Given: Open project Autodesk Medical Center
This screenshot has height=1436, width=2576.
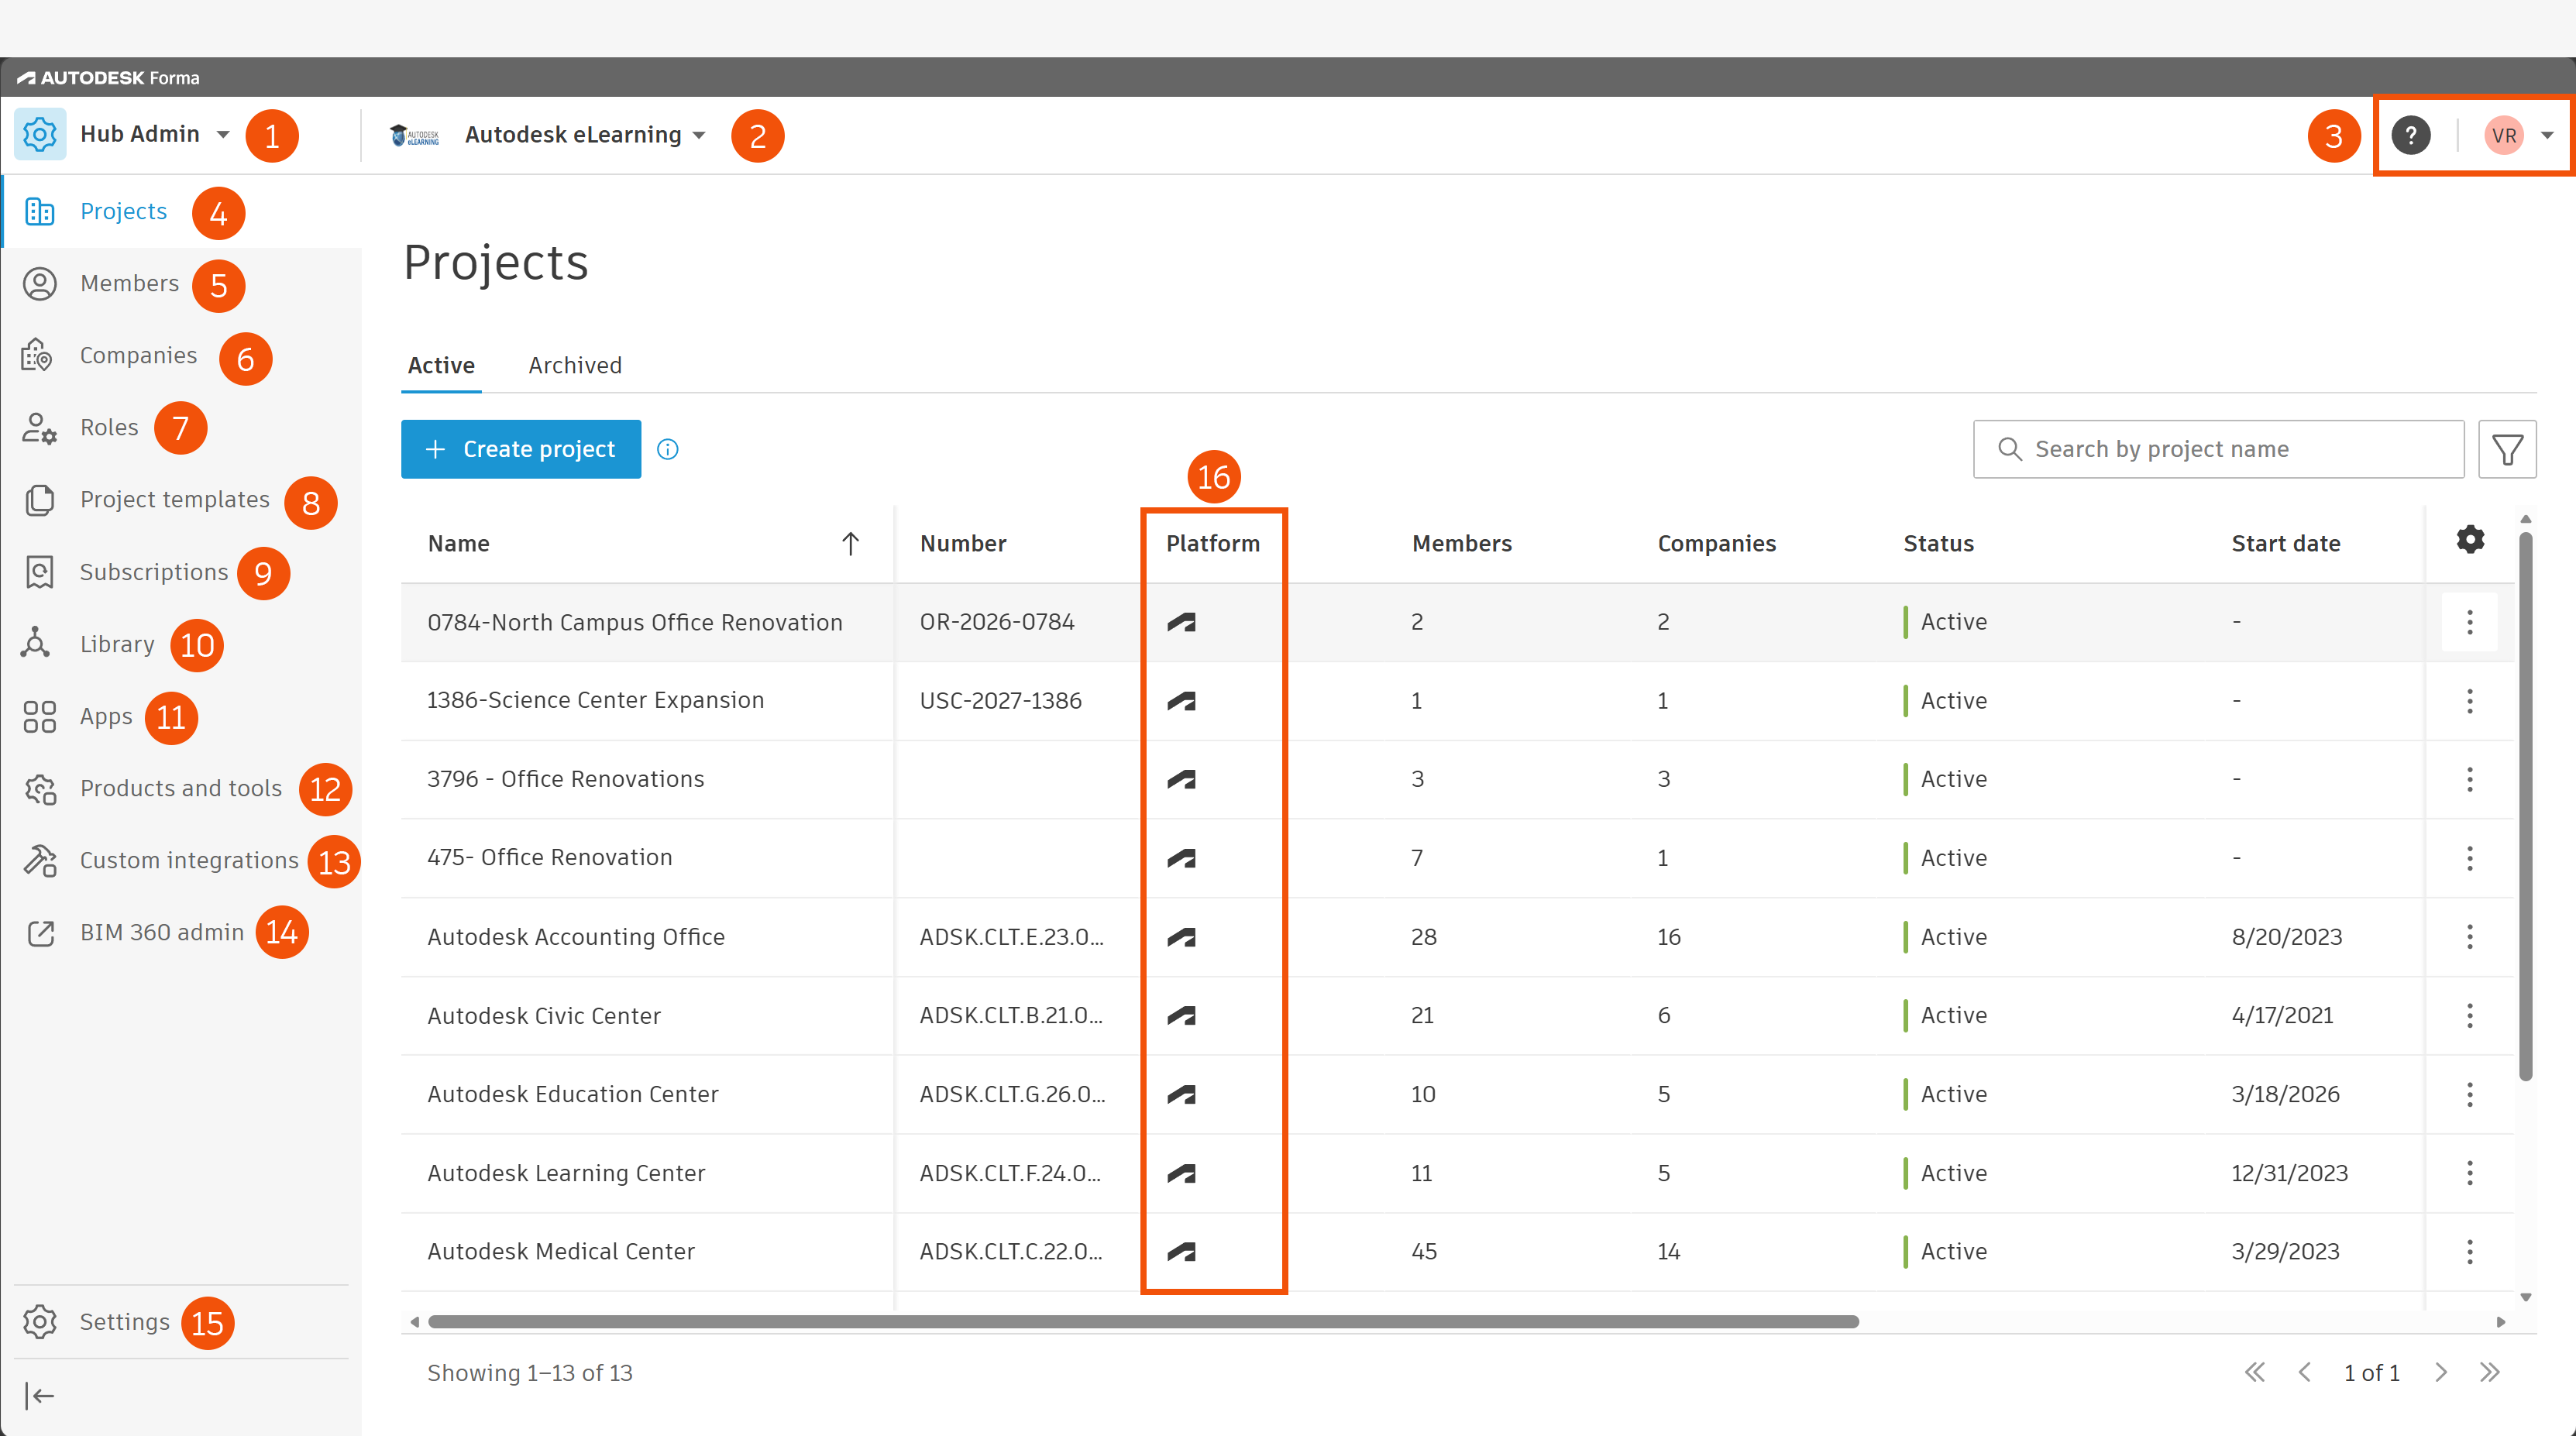Looking at the screenshot, I should tap(560, 1252).
